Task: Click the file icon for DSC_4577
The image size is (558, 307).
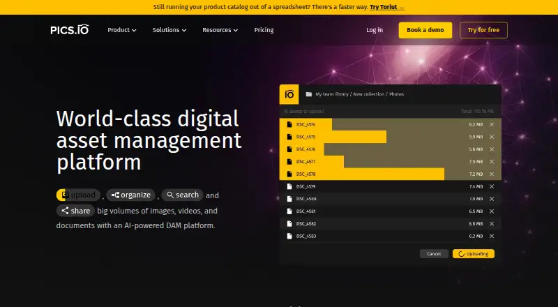Action: [289, 162]
